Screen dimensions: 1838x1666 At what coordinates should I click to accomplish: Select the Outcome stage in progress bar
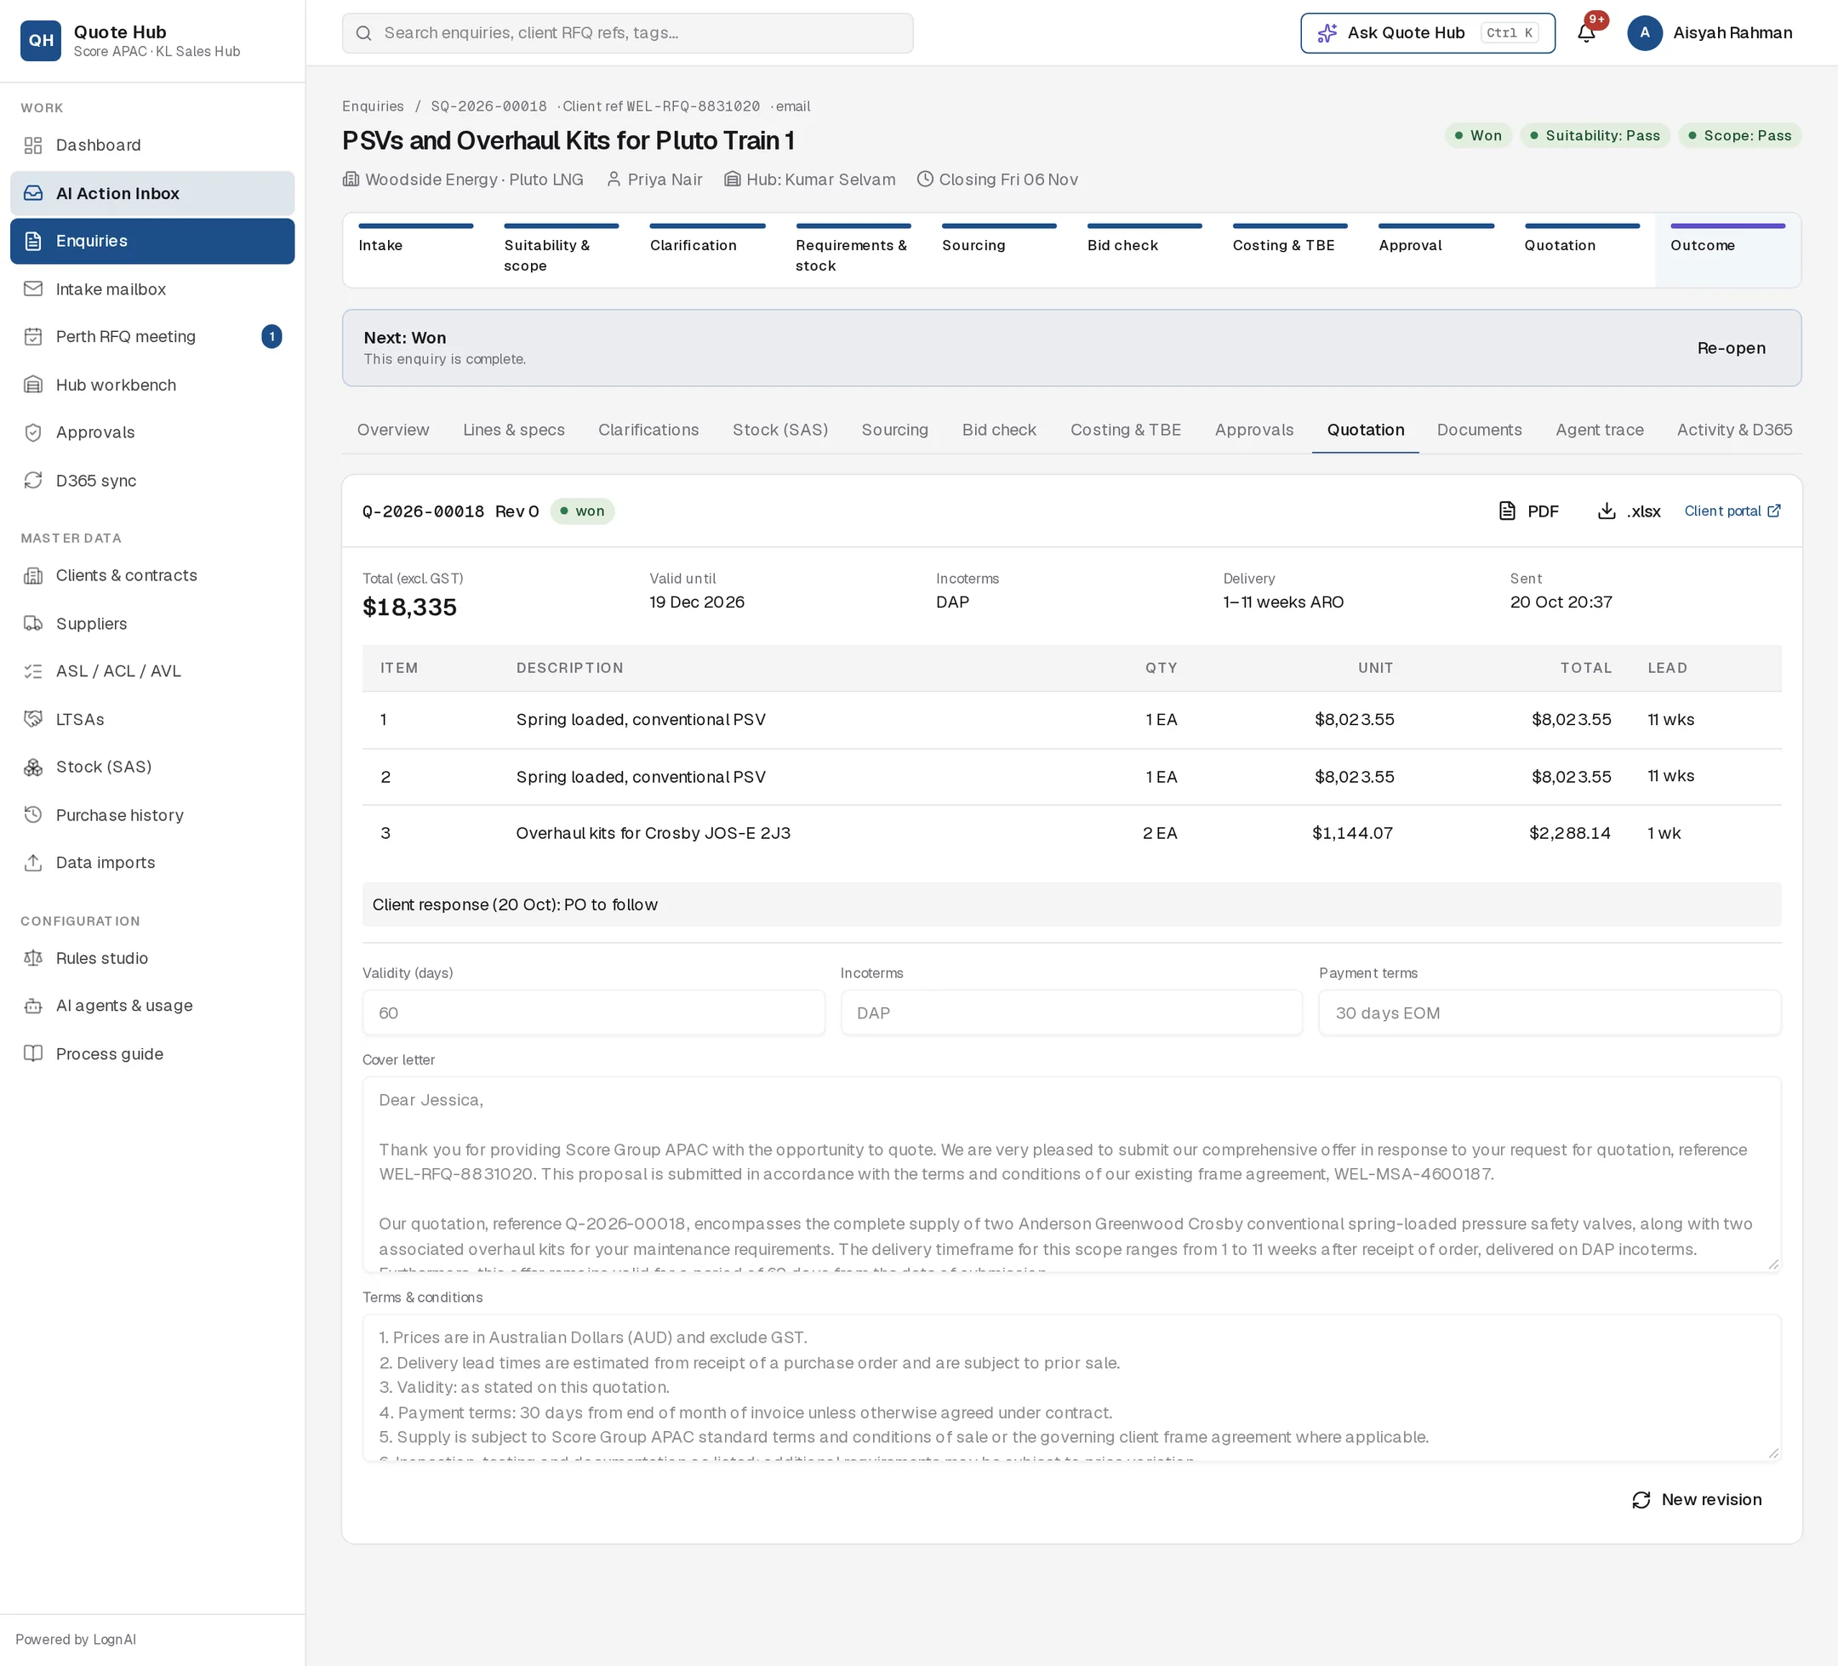click(x=1727, y=251)
